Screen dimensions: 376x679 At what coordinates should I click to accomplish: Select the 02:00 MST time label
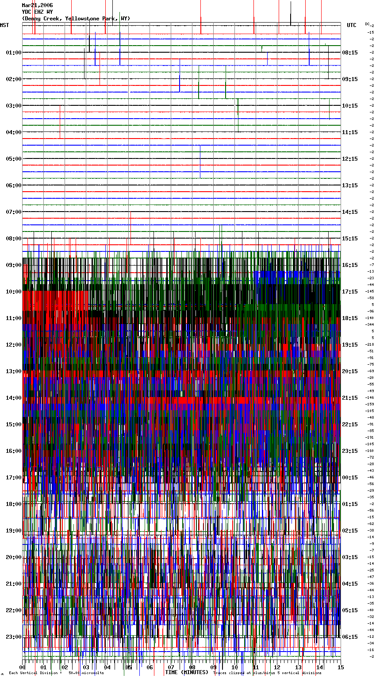point(14,79)
